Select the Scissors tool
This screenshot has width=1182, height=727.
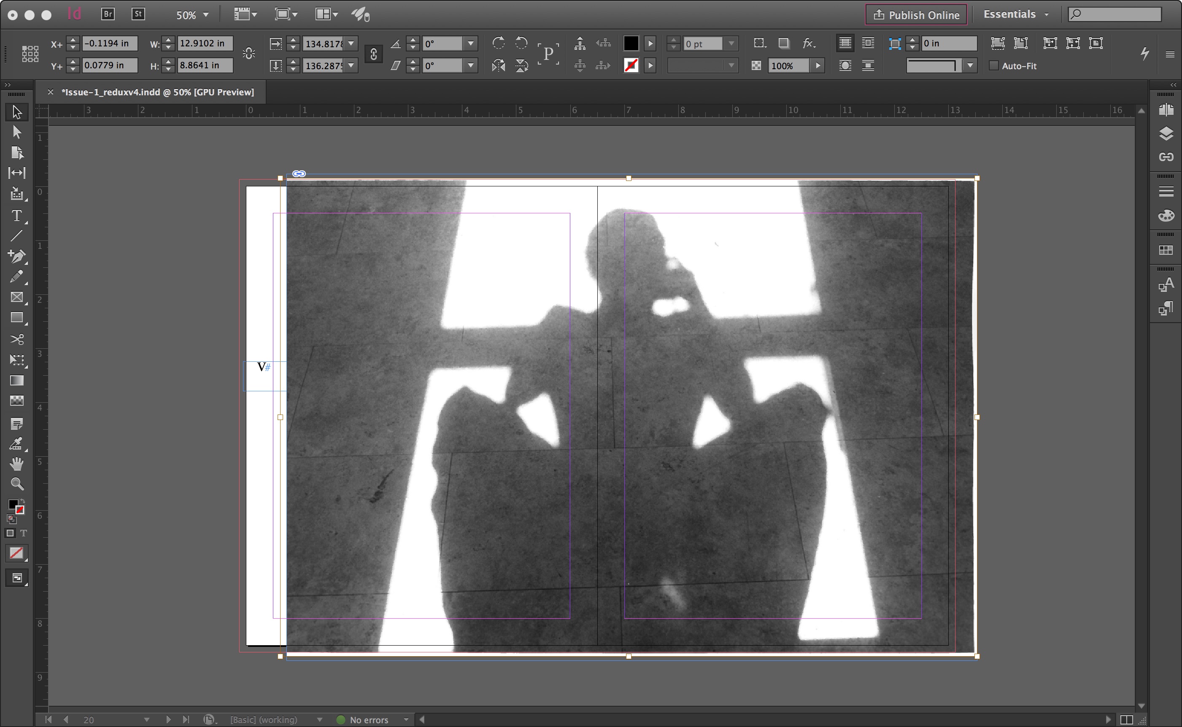[x=16, y=339]
